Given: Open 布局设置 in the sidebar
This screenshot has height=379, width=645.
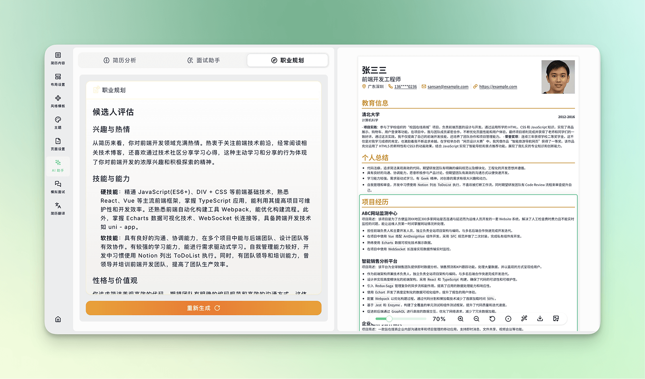Looking at the screenshot, I should (58, 80).
